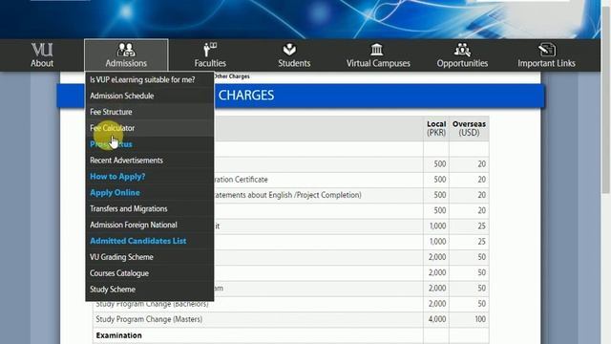Click the Opportunities group icon
Viewport: 611px width, 344px height.
coord(462,50)
